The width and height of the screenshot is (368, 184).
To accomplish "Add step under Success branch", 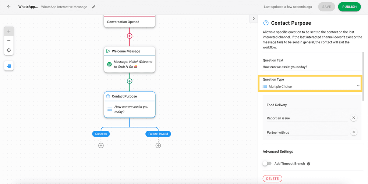I will (x=101, y=145).
